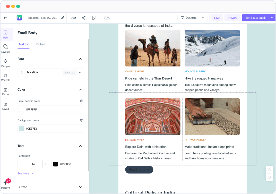Click the Send test email button
This screenshot has height=194, width=276.
(255, 18)
